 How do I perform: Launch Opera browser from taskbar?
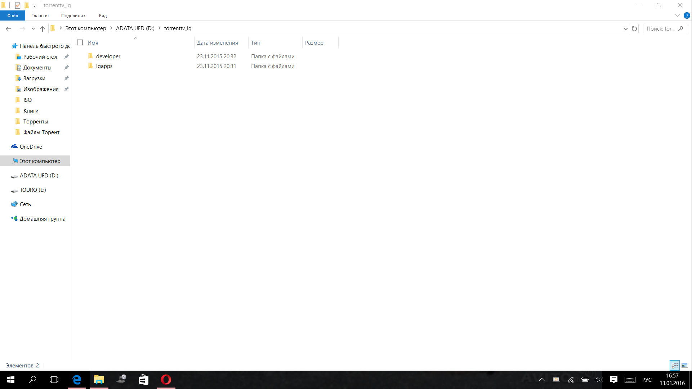tap(166, 380)
